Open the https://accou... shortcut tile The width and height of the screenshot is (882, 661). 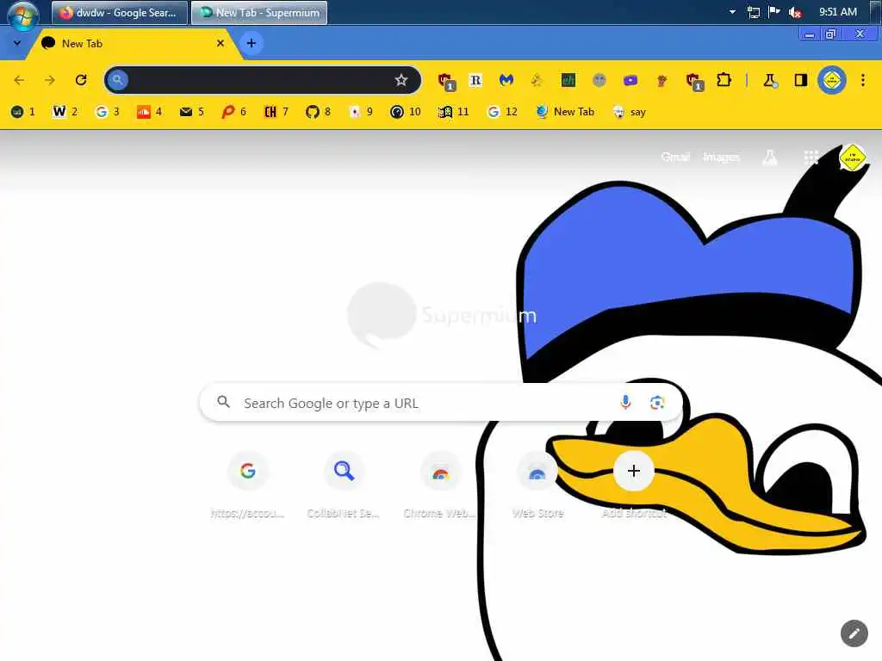(247, 485)
